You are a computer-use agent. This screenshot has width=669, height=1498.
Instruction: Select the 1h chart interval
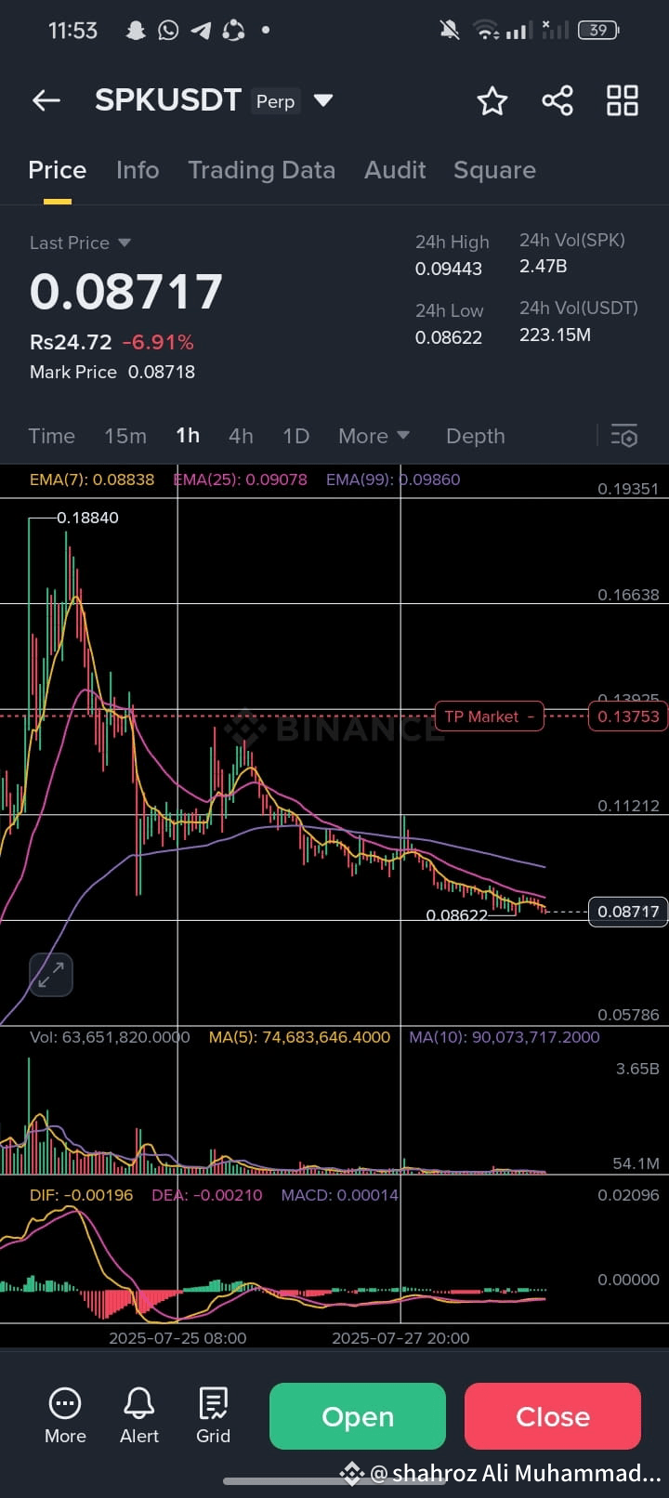tap(188, 436)
